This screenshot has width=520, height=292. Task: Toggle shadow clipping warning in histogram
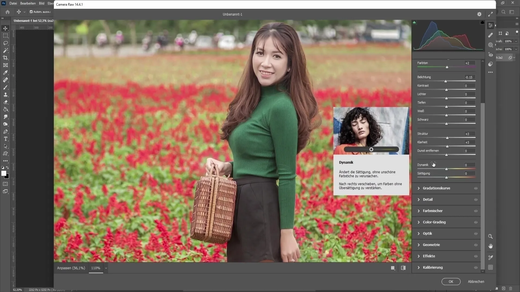pos(414,22)
